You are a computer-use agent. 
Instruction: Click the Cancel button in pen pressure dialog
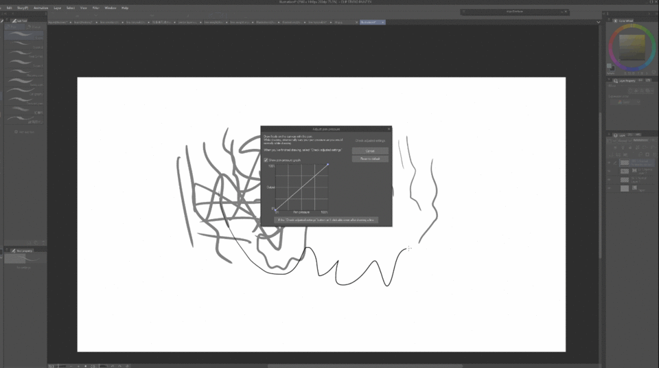tap(370, 151)
